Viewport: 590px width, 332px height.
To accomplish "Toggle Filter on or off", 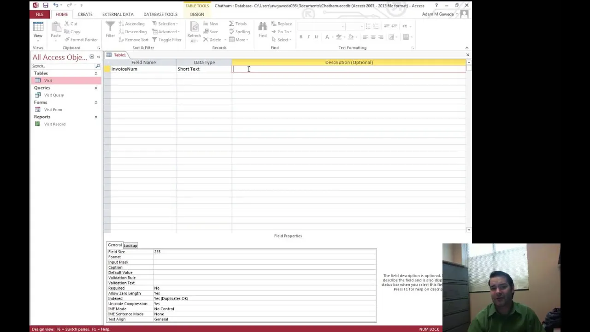I will coord(167,40).
